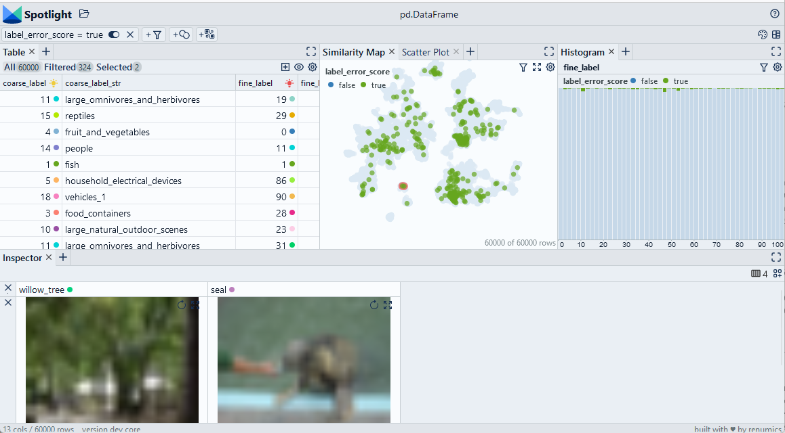
Task: Show All 60000 rows
Action: [x=22, y=67]
